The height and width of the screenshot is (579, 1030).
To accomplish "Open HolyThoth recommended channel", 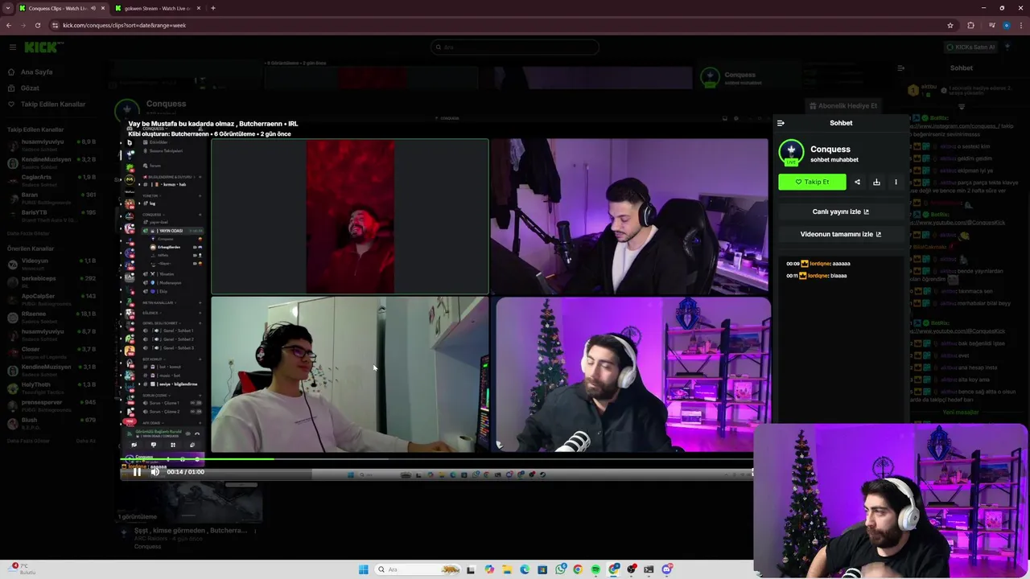I will (x=51, y=388).
